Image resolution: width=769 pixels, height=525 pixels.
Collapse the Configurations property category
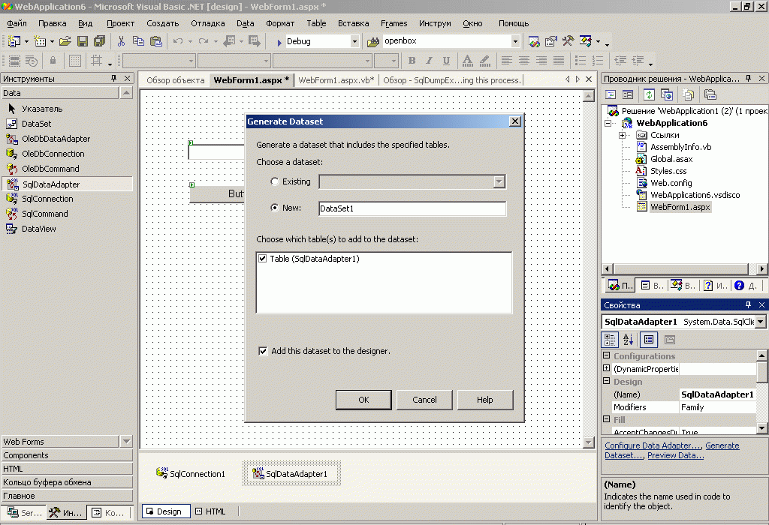[607, 355]
